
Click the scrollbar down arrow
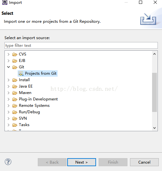pyautogui.click(x=155, y=128)
